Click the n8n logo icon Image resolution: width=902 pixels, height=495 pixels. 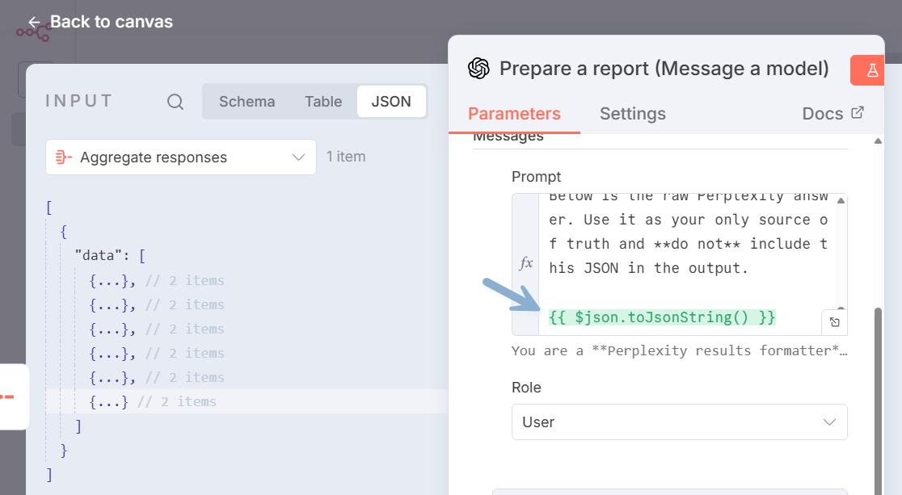click(33, 33)
